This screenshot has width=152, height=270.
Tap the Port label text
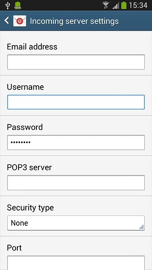pyautogui.click(x=14, y=248)
